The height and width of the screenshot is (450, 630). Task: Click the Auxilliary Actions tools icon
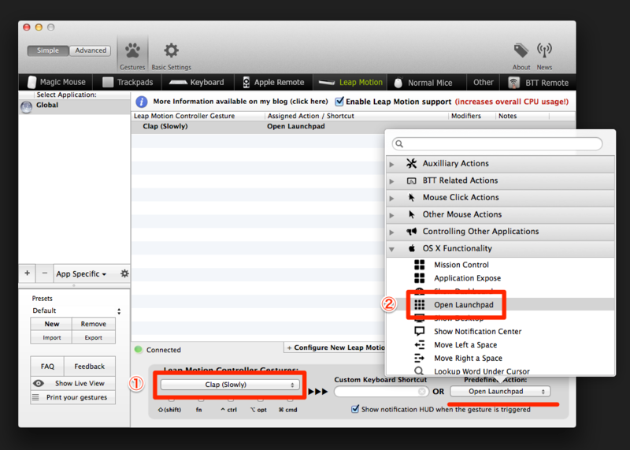click(x=411, y=163)
